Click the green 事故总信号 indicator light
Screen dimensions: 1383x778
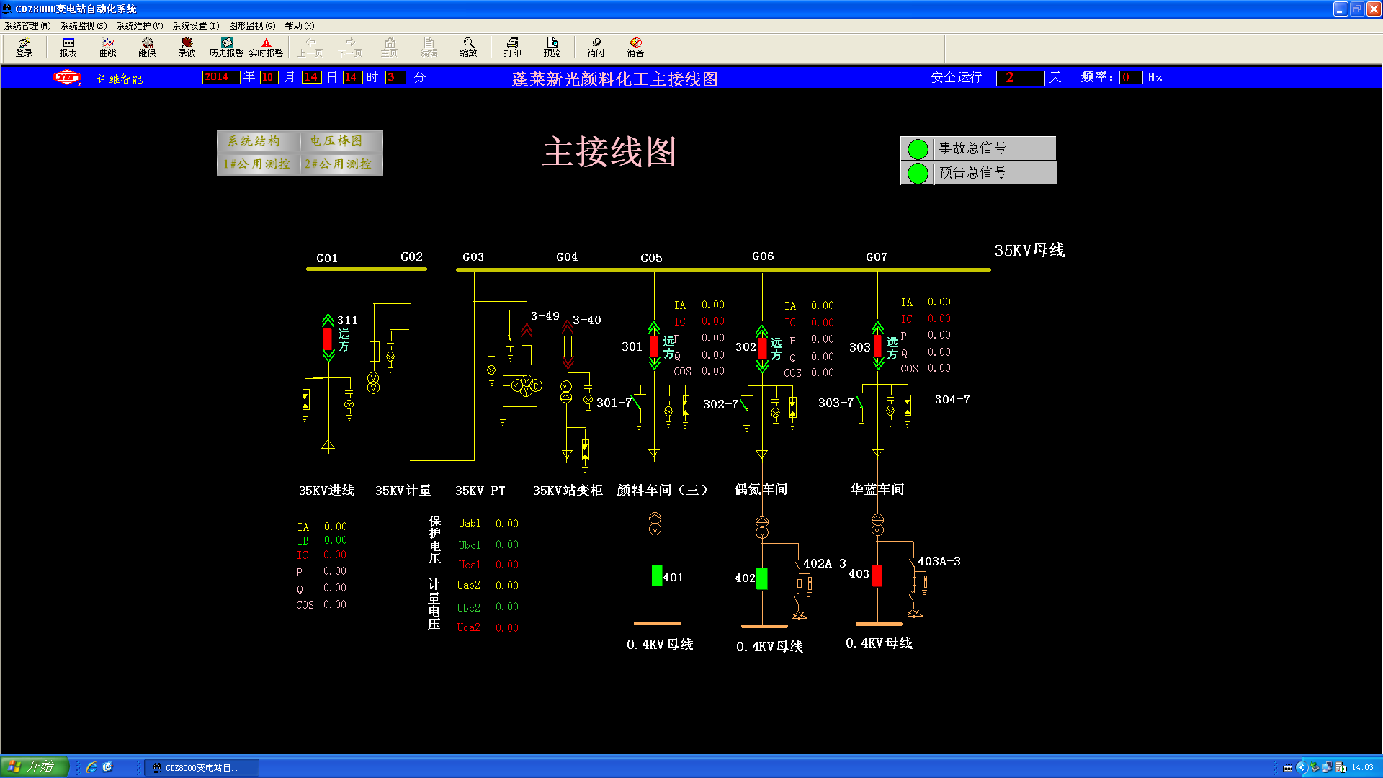(918, 149)
